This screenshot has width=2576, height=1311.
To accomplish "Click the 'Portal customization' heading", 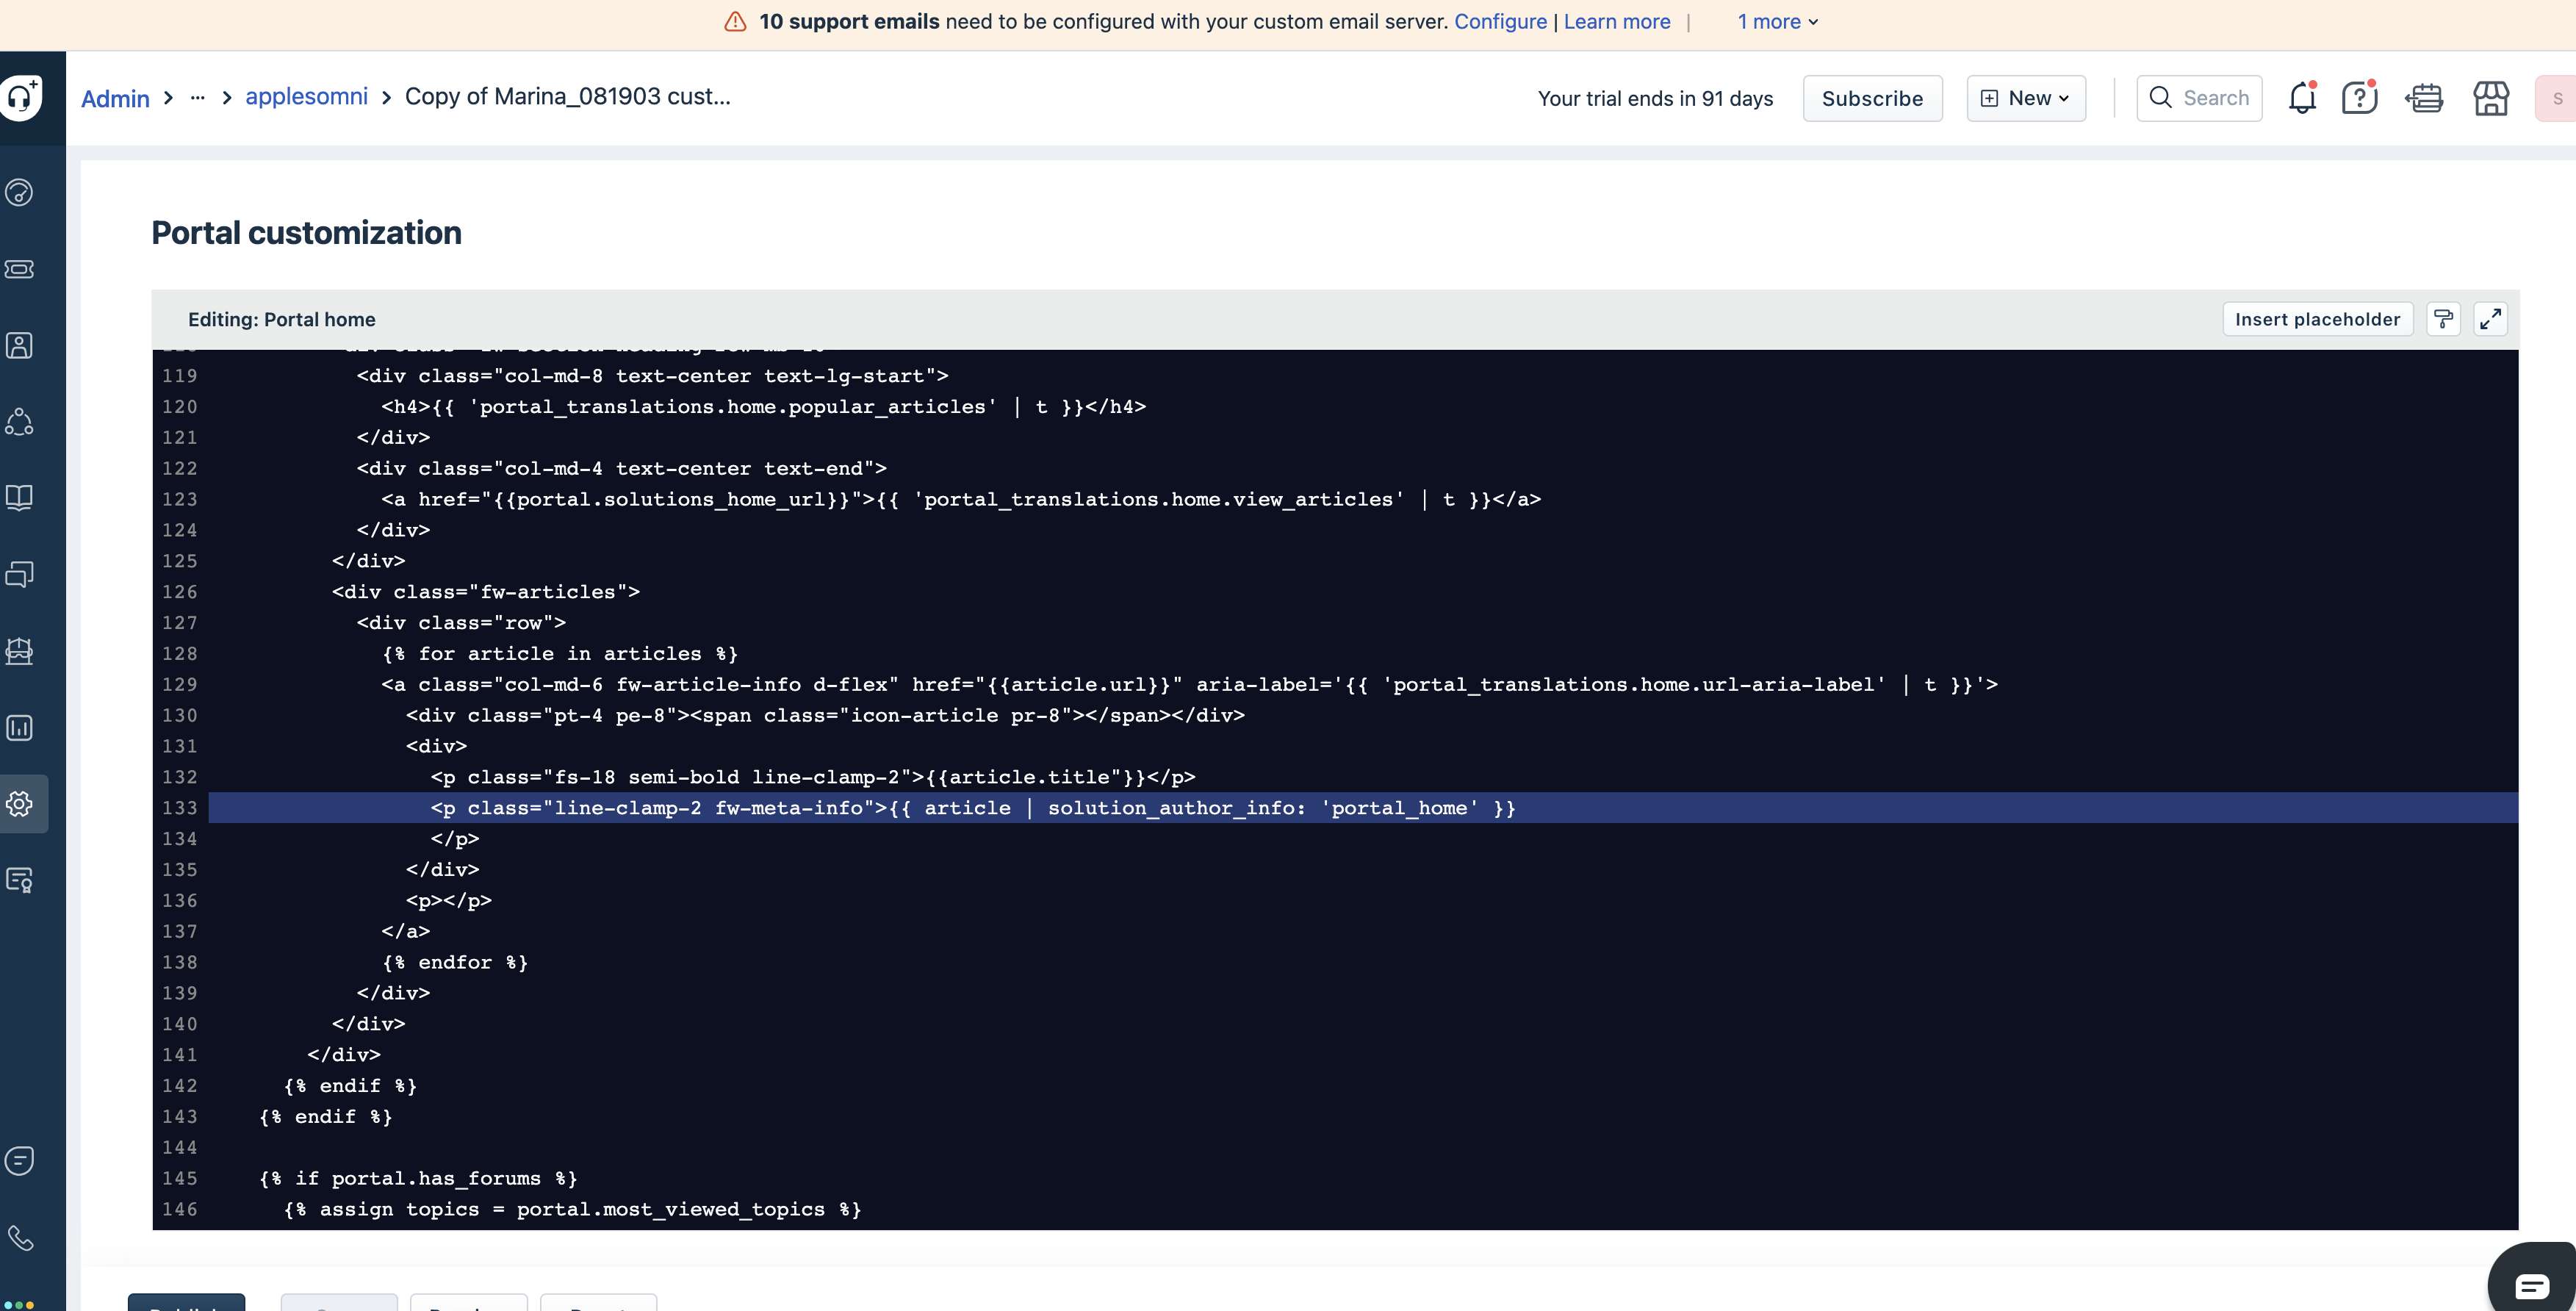I will 306,232.
